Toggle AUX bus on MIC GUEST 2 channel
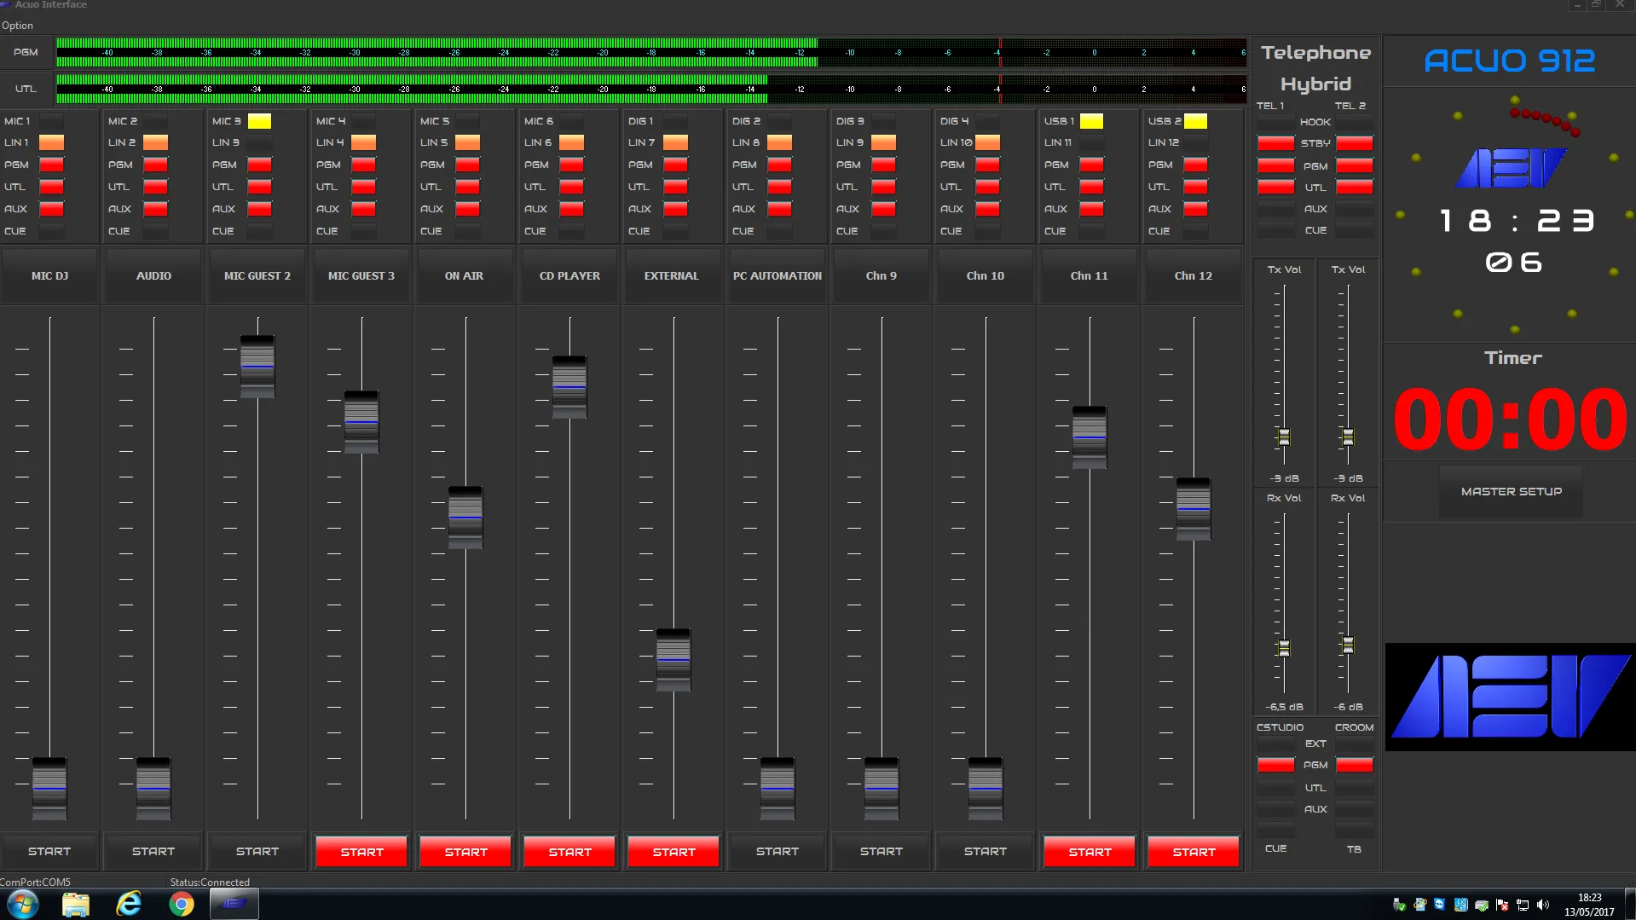 click(x=259, y=209)
